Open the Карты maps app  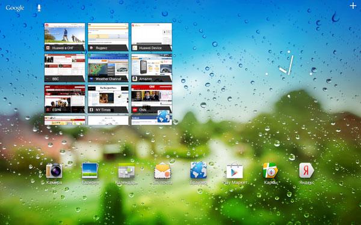(271, 173)
